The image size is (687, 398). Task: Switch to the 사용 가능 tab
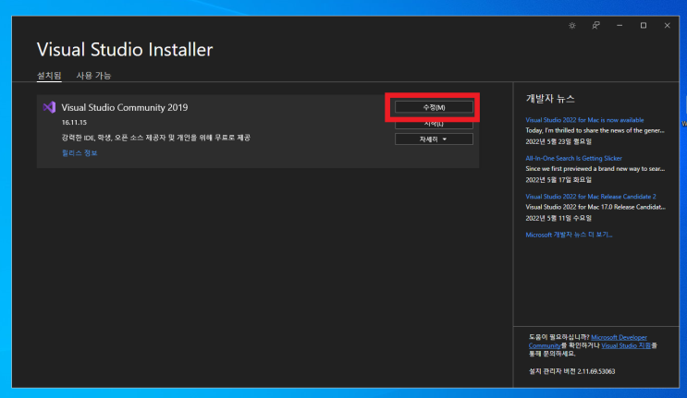click(x=93, y=76)
